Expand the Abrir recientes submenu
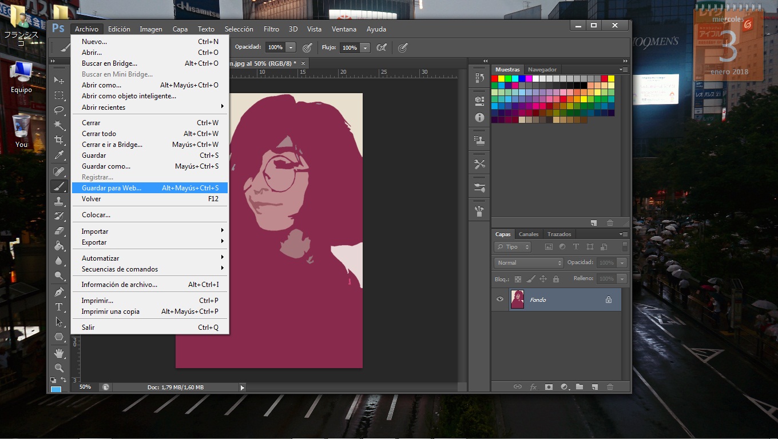Viewport: 778px width, 439px height. 150,107
